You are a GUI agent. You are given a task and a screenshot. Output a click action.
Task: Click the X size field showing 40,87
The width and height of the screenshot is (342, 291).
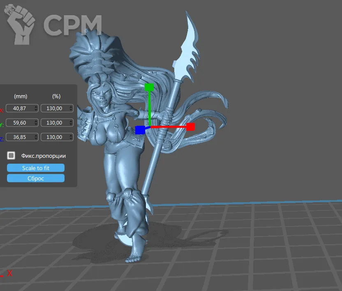tap(21, 109)
